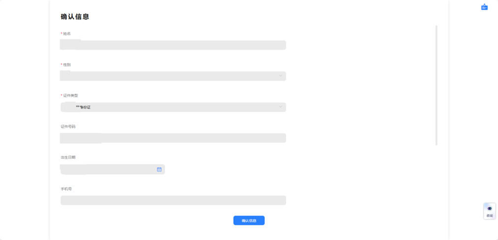Open the calendar date picker icon
Screen dimensions: 498x240
[x=159, y=169]
